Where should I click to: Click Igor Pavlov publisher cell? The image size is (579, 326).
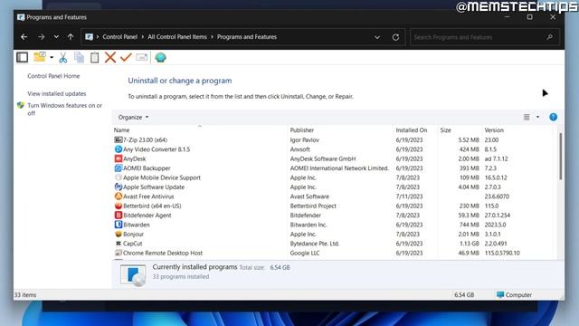pyautogui.click(x=304, y=140)
